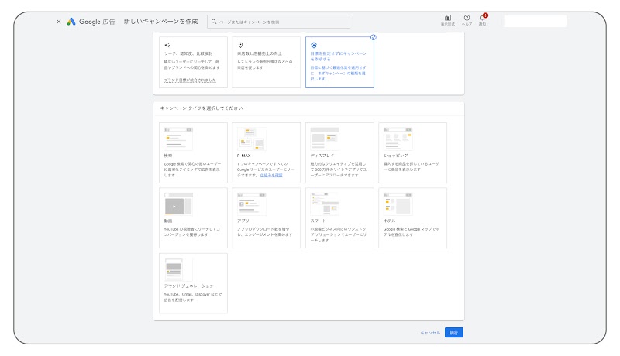Click the Cancel (キャンセル) button
The image size is (620, 356).
tap(430, 333)
